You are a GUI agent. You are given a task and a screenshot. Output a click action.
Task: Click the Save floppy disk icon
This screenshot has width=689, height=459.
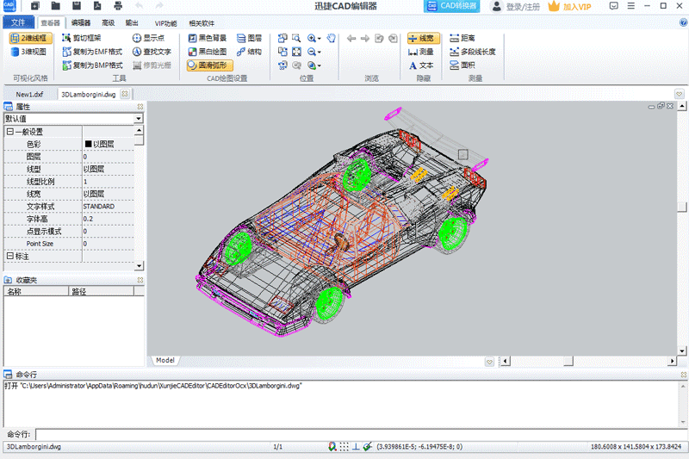tap(77, 6)
